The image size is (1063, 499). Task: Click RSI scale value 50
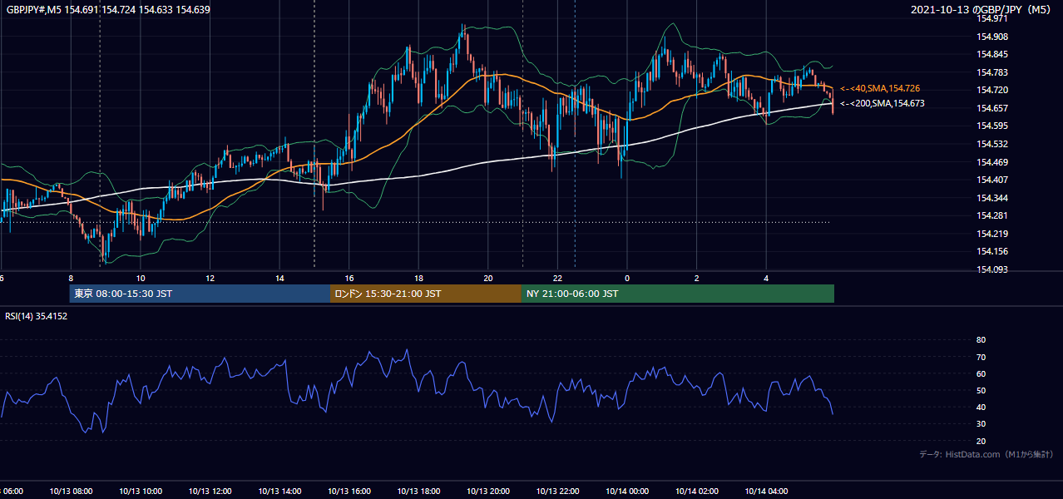coord(981,390)
